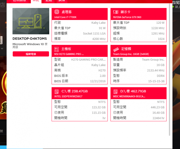Click the NVIDIA GeForce GTX 960 subtitle
The height and width of the screenshot is (149, 180).
[127, 17]
